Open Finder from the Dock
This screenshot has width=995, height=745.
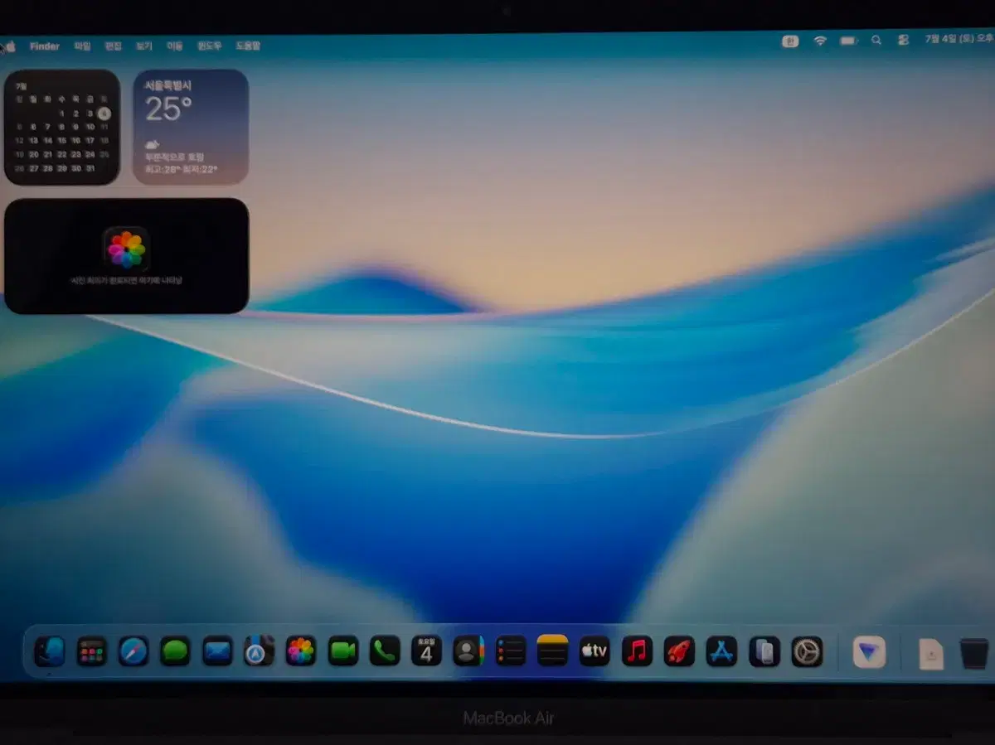pyautogui.click(x=50, y=651)
